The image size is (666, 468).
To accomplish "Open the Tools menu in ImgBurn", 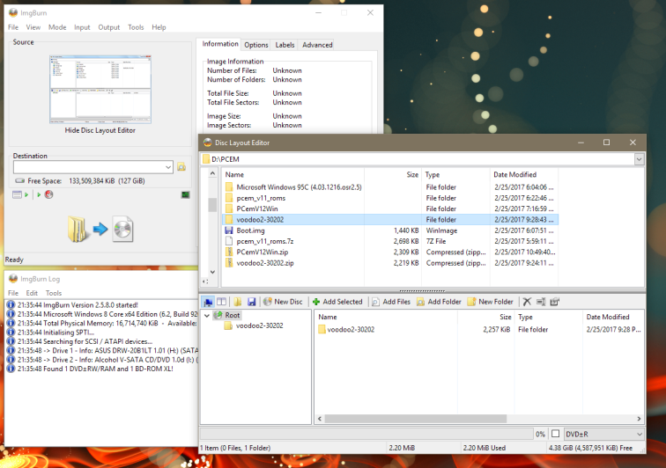I will pyautogui.click(x=136, y=27).
